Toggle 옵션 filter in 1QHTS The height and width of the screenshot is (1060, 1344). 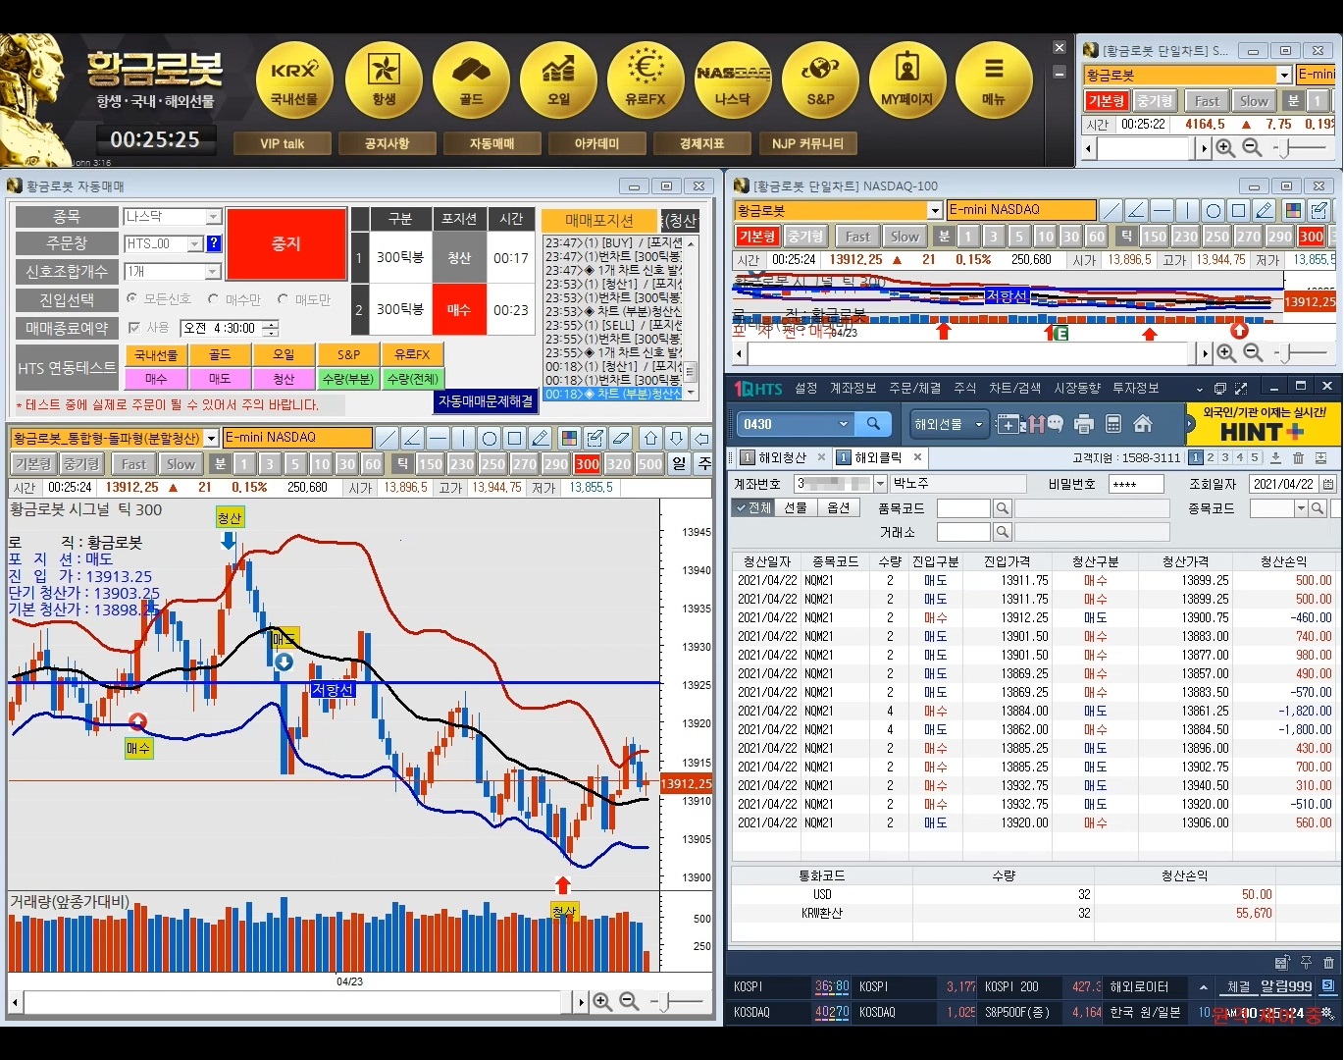(x=839, y=507)
